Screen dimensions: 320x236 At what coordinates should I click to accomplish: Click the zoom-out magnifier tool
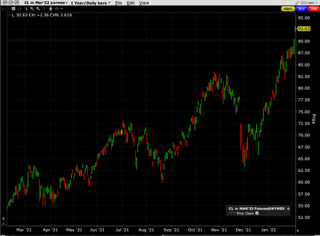point(38,9)
